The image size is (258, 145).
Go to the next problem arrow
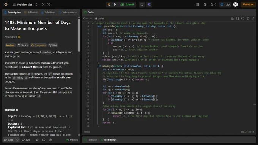pyautogui.click(x=43, y=5)
